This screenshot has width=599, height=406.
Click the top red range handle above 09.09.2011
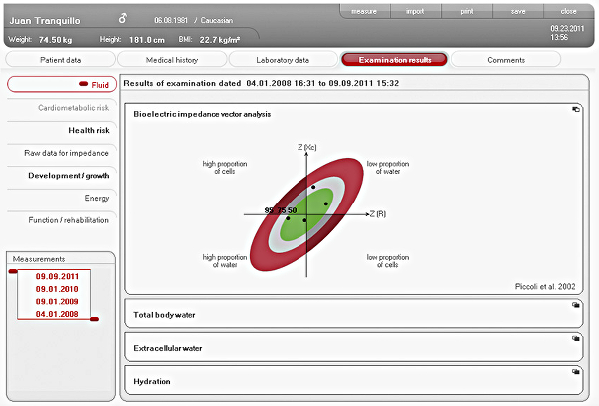click(x=13, y=271)
